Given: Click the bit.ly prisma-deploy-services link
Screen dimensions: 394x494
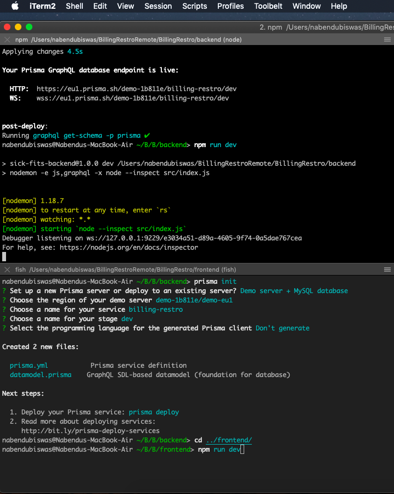Looking at the screenshot, I should (91, 431).
